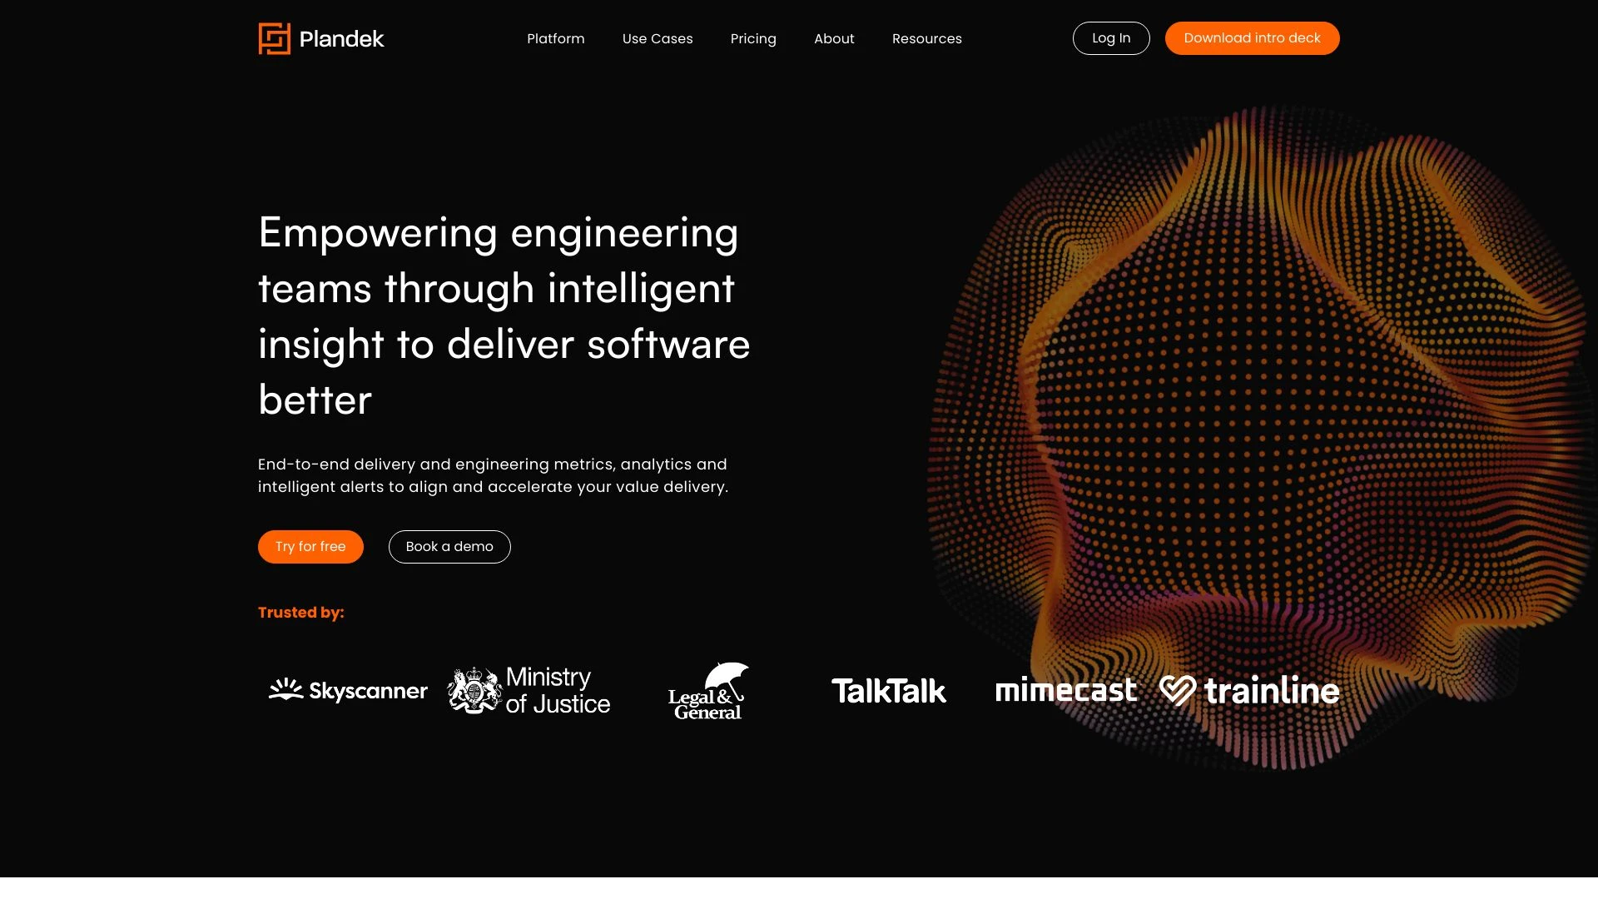Click the Trainline trusted logo link

[x=1249, y=689]
